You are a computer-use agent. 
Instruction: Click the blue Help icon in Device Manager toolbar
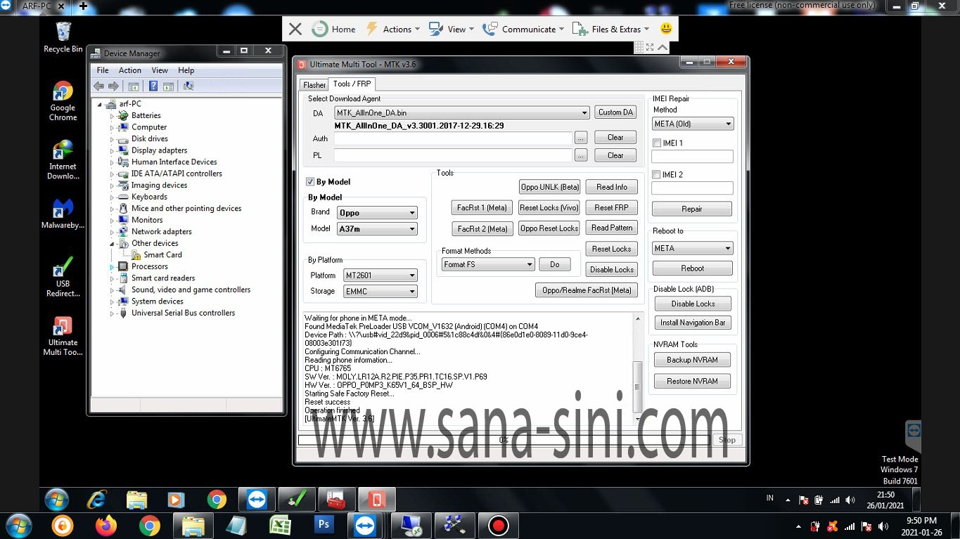pyautogui.click(x=153, y=86)
